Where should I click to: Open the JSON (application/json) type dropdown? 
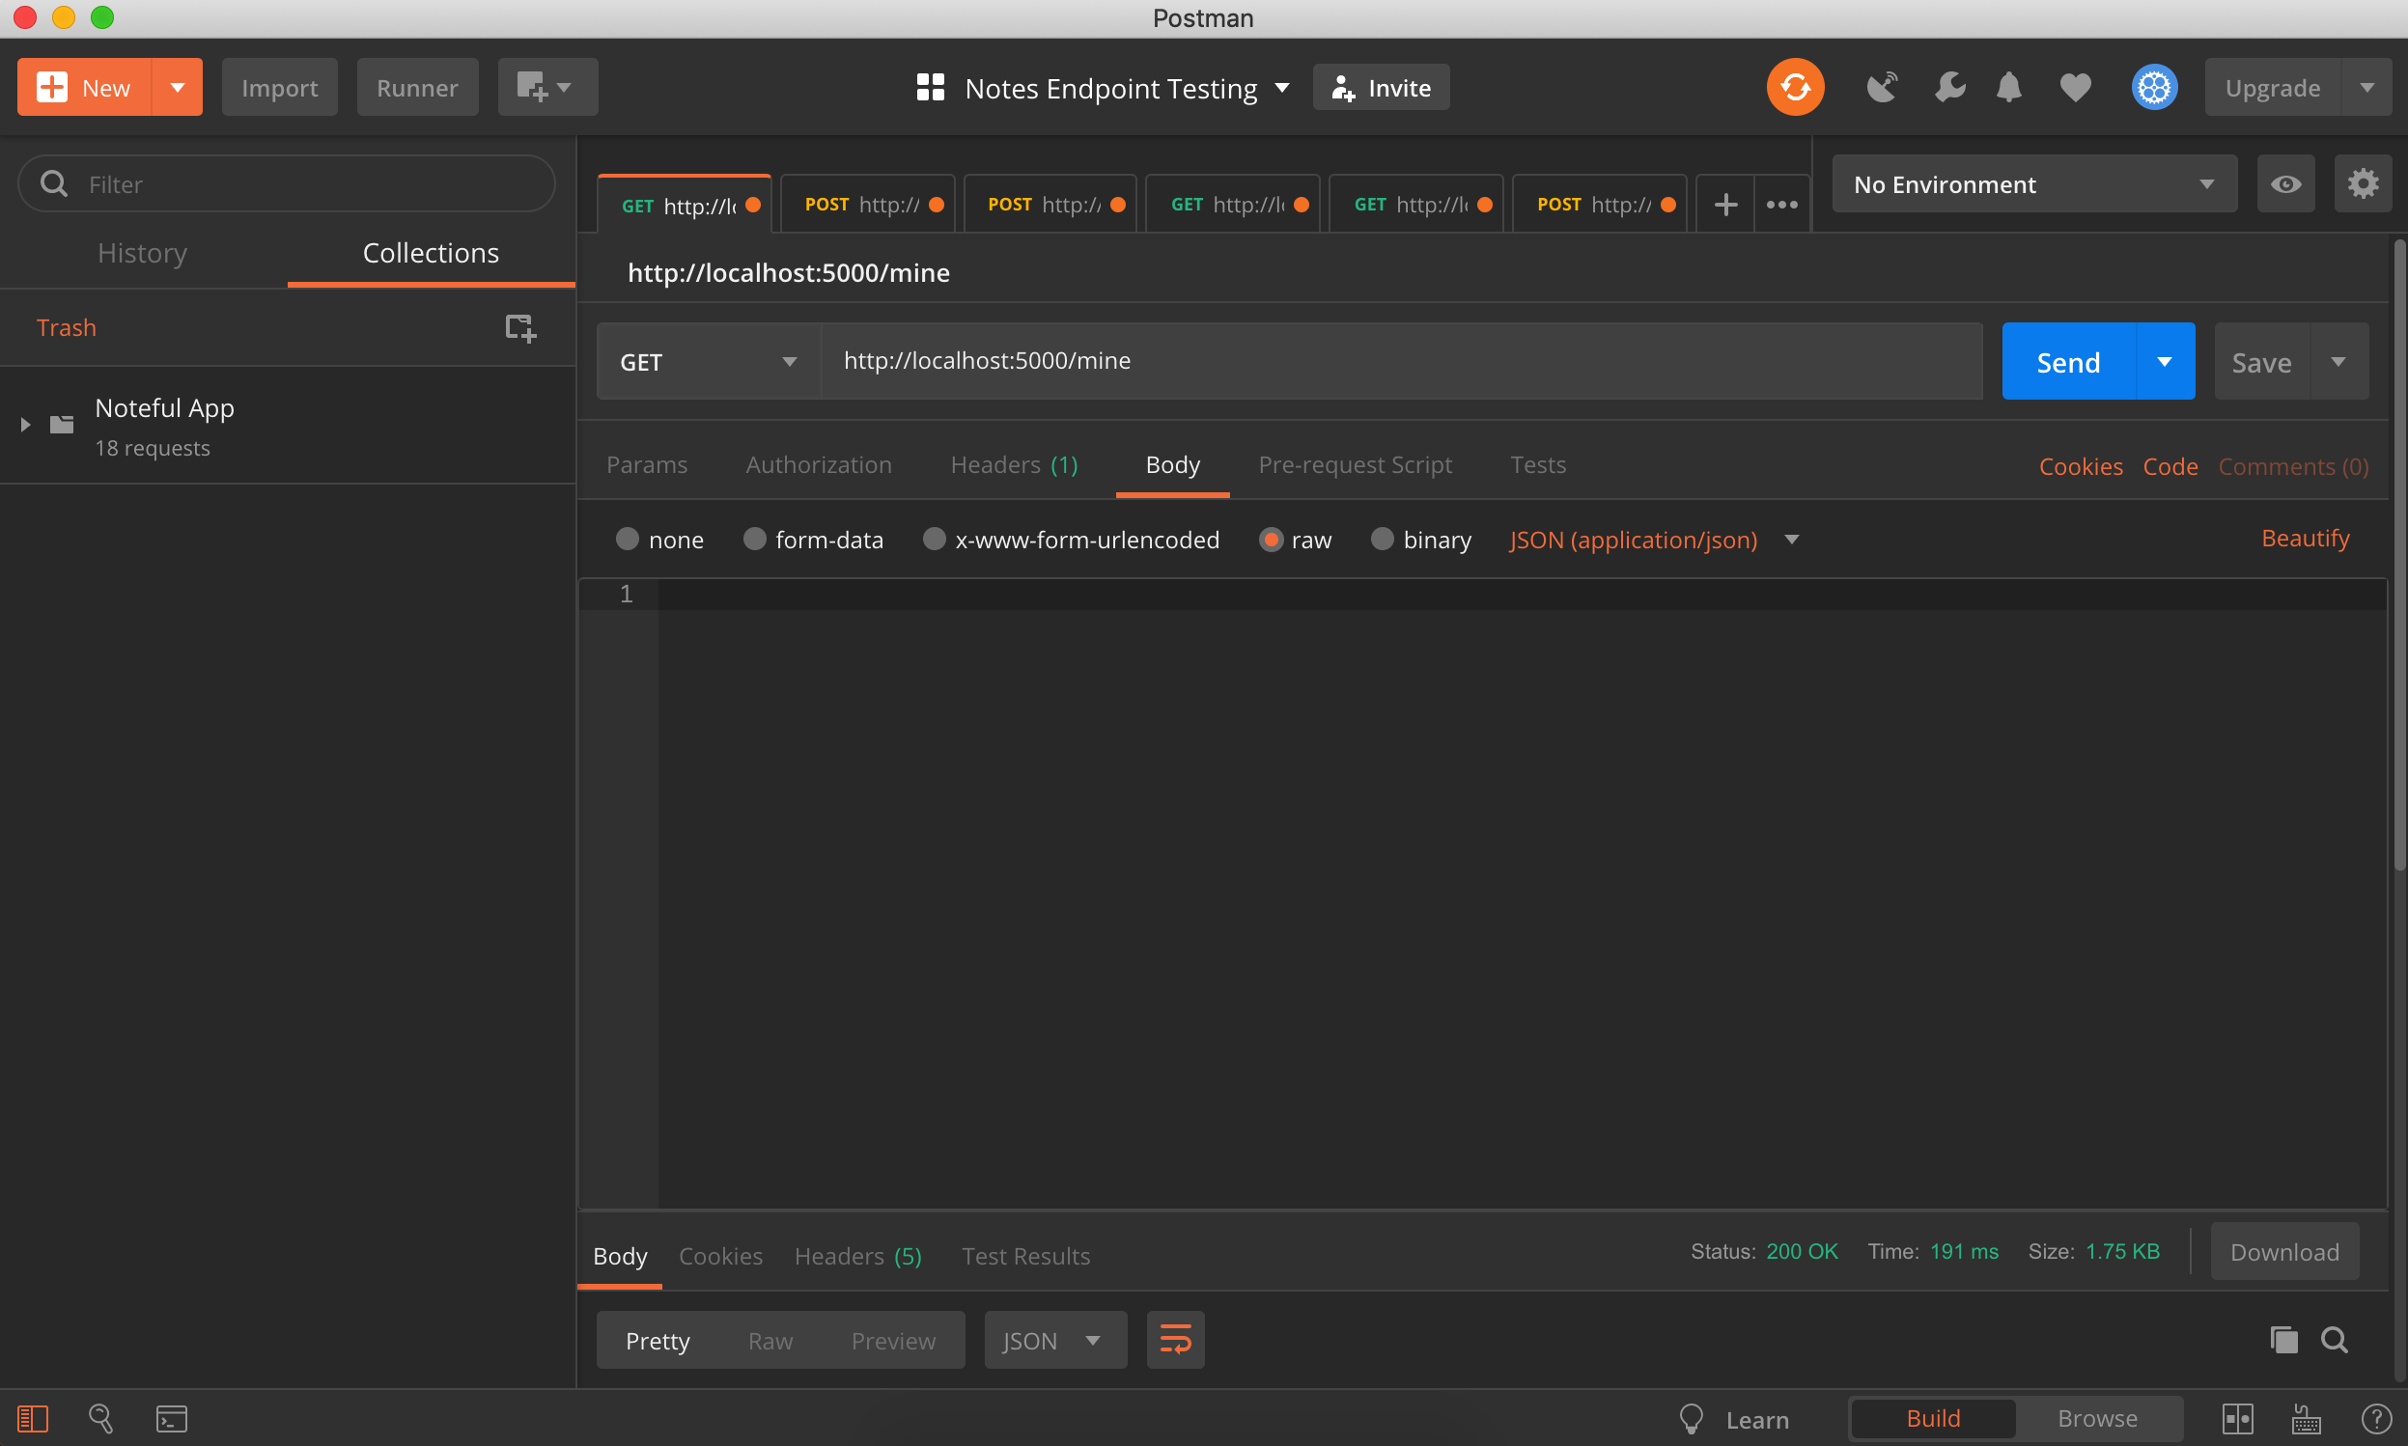point(1654,539)
